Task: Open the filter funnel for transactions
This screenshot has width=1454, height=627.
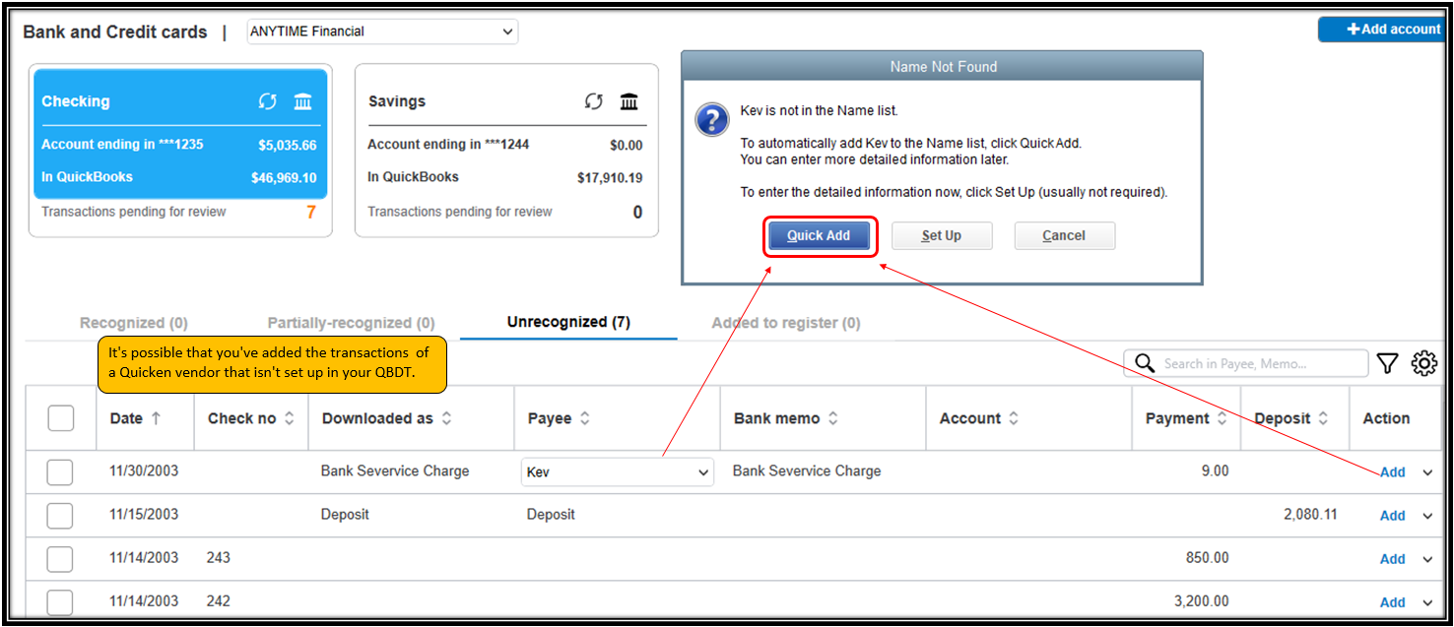Action: tap(1387, 363)
